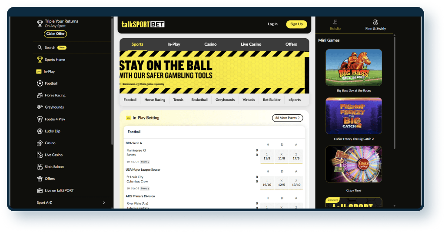
Task: Bet Fluminense home win at 11/8
Action: coord(267,156)
